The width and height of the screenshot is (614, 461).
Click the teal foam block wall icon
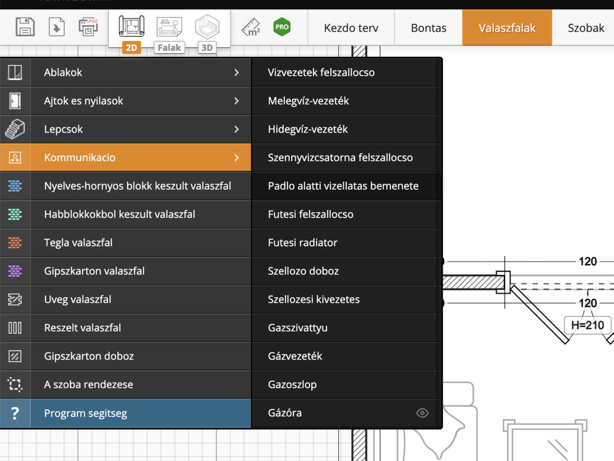click(15, 214)
